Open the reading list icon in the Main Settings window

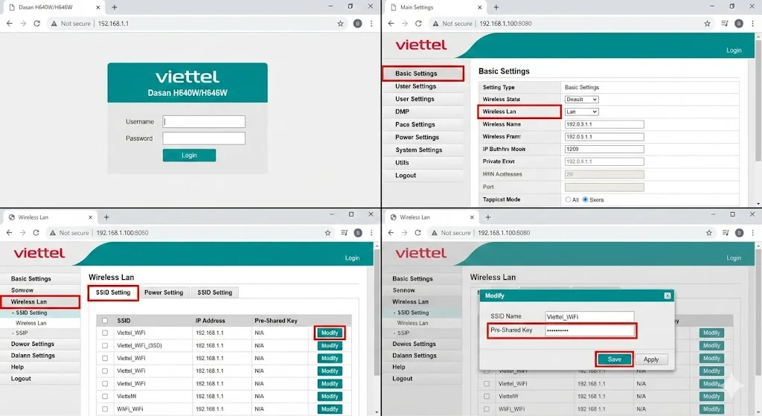724,23
